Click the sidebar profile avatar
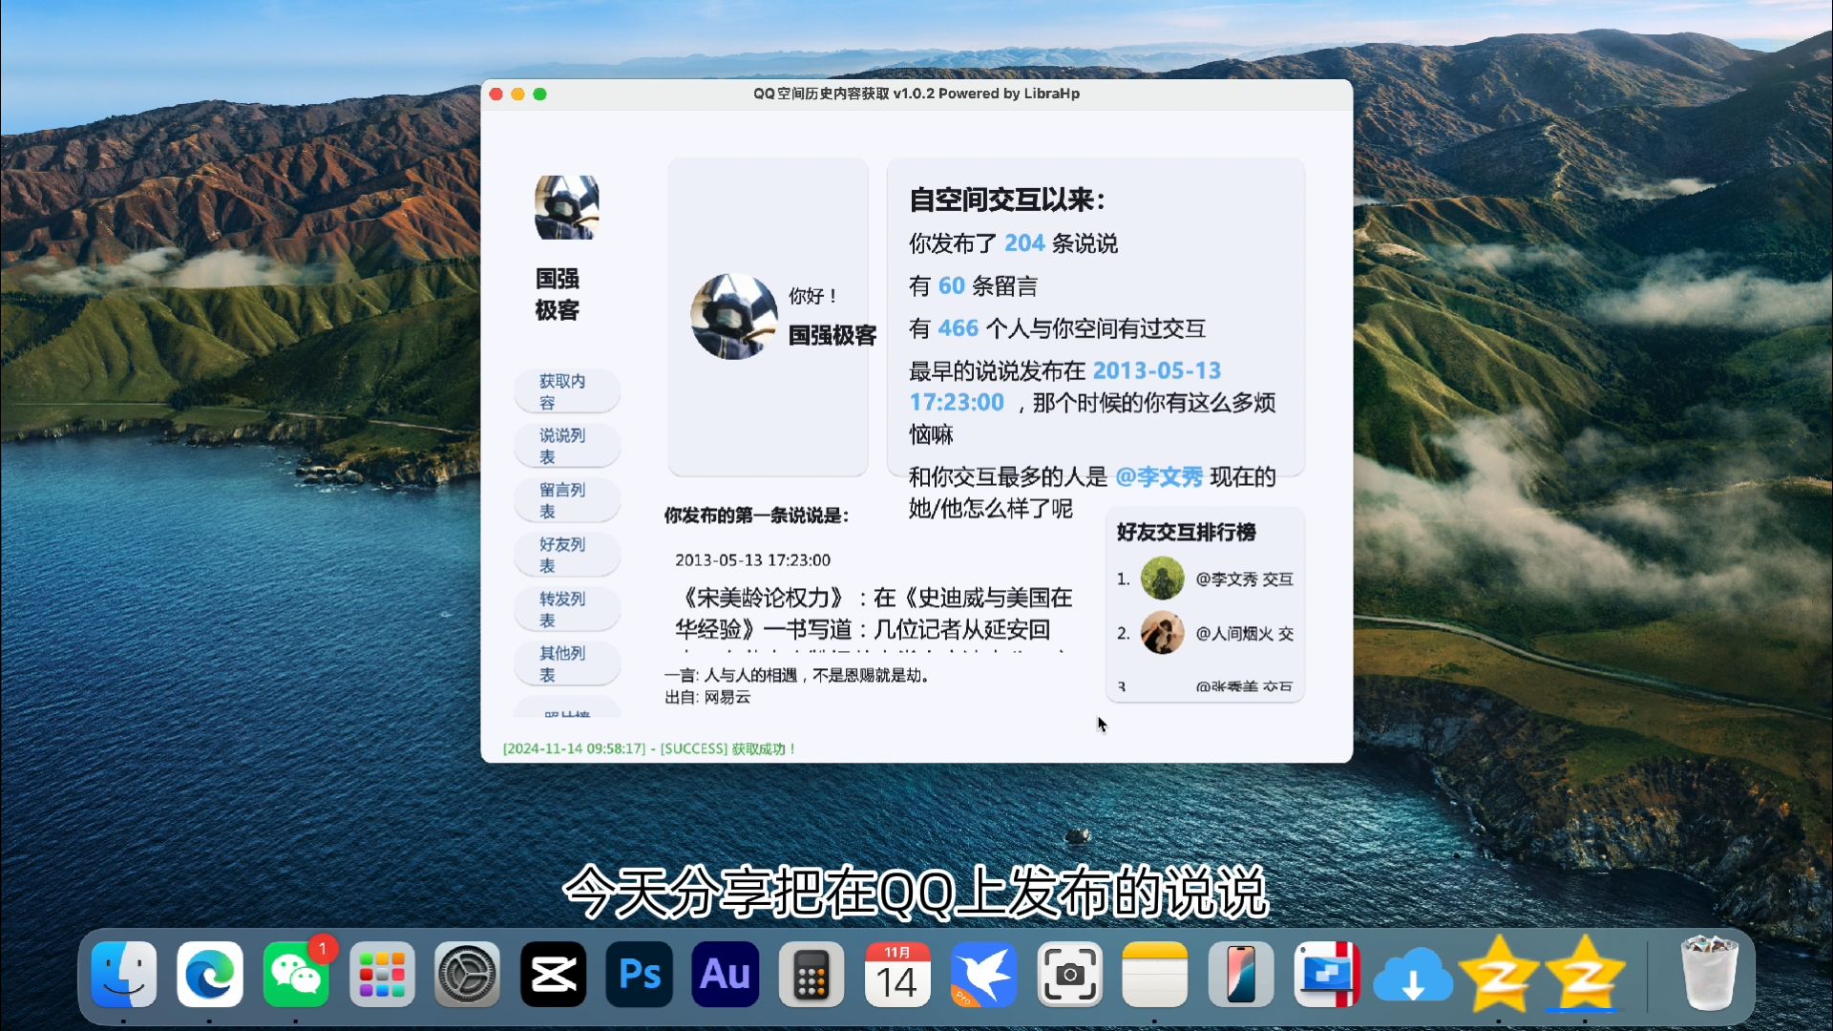Image resolution: width=1833 pixels, height=1031 pixels. [x=567, y=207]
